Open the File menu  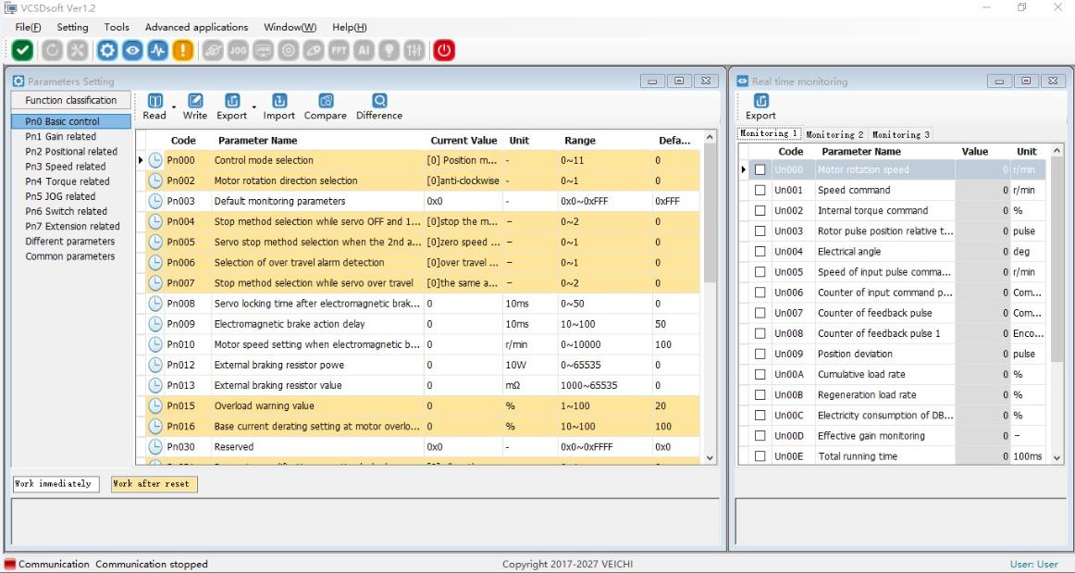(x=28, y=28)
